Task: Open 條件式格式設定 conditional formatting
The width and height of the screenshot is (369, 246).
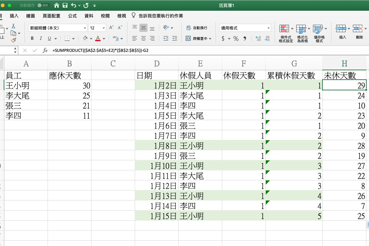Action: [285, 32]
